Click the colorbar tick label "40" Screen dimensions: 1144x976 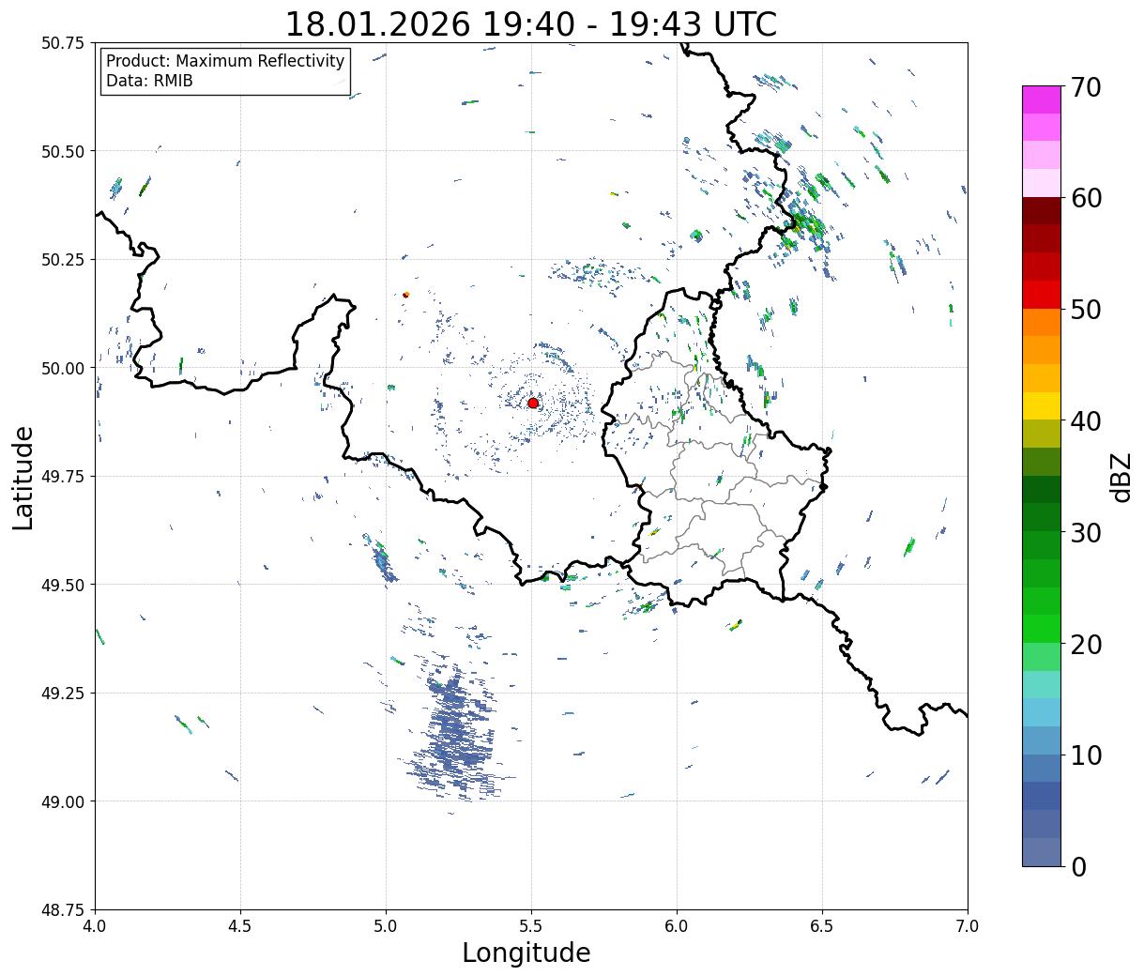click(1085, 420)
